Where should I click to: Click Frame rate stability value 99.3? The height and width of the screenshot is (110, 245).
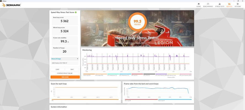(x=64, y=41)
